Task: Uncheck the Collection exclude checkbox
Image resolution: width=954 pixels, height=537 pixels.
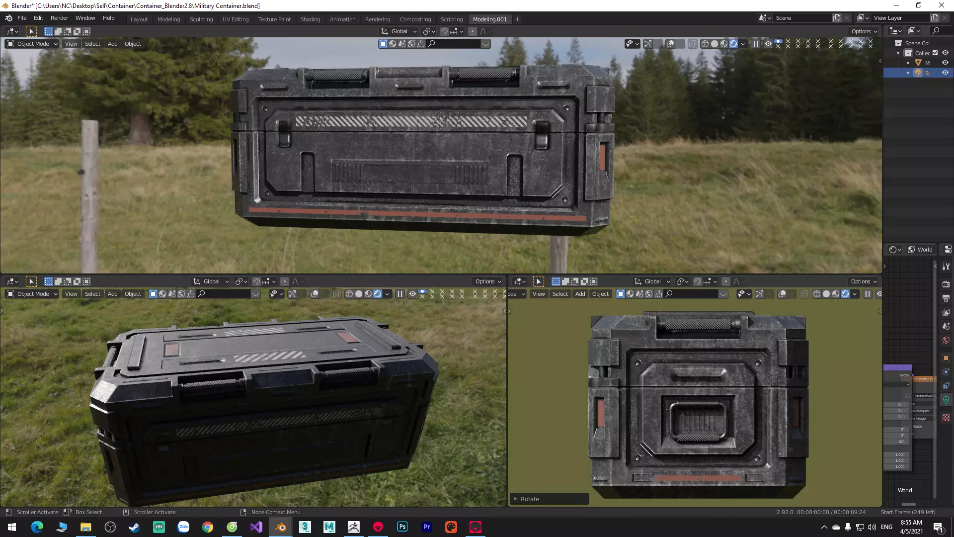Action: 935,53
